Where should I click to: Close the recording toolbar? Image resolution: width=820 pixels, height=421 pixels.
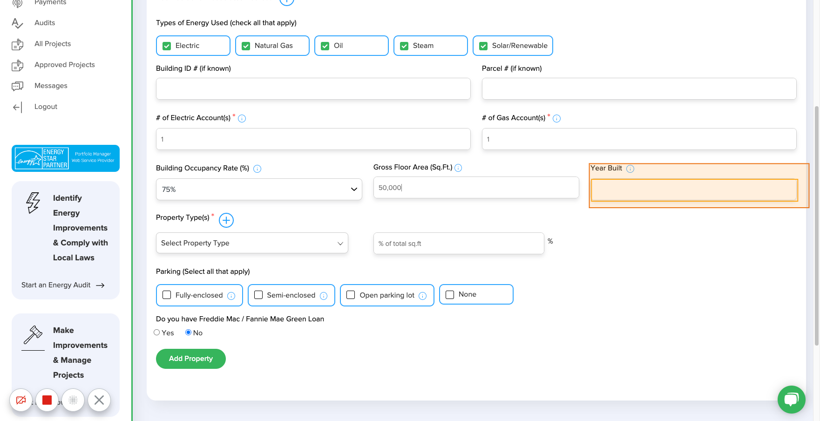(x=99, y=400)
